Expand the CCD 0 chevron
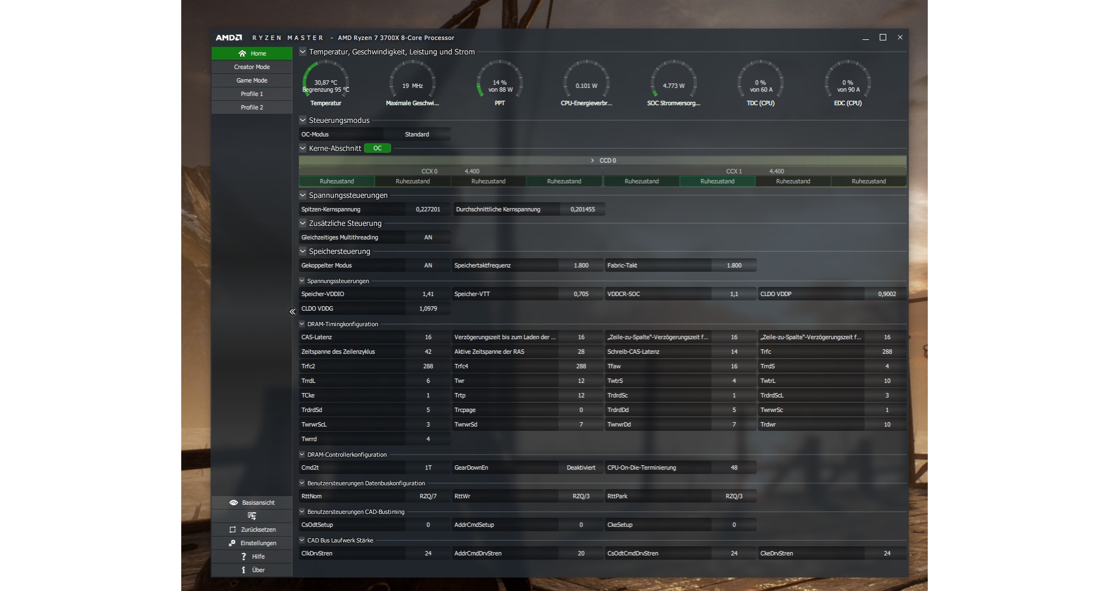1109x591 pixels. (x=592, y=161)
